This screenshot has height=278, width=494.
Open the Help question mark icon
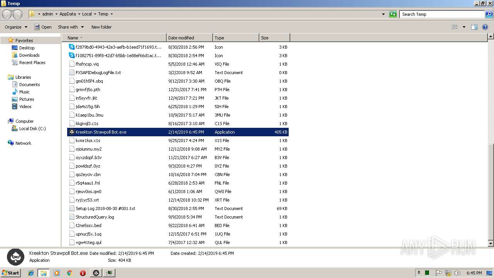click(x=485, y=27)
